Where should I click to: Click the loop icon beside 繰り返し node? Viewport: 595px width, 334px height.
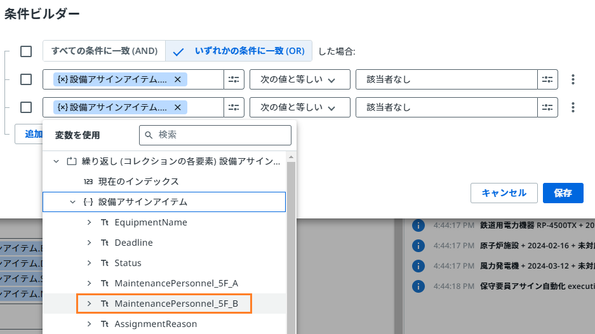point(72,161)
